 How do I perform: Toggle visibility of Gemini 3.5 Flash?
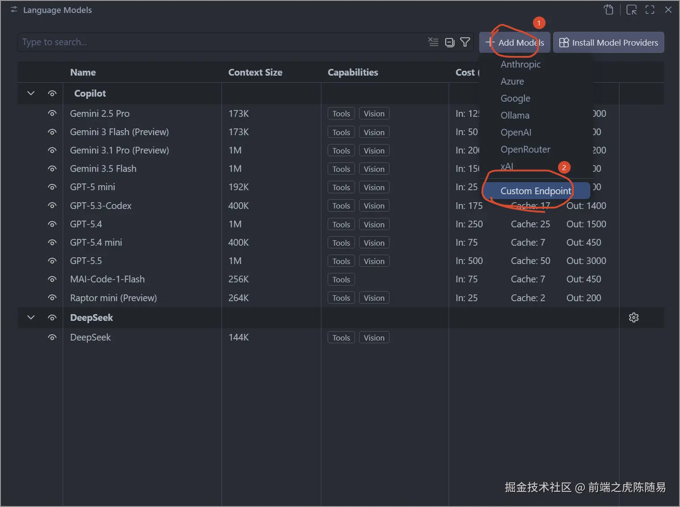[52, 169]
